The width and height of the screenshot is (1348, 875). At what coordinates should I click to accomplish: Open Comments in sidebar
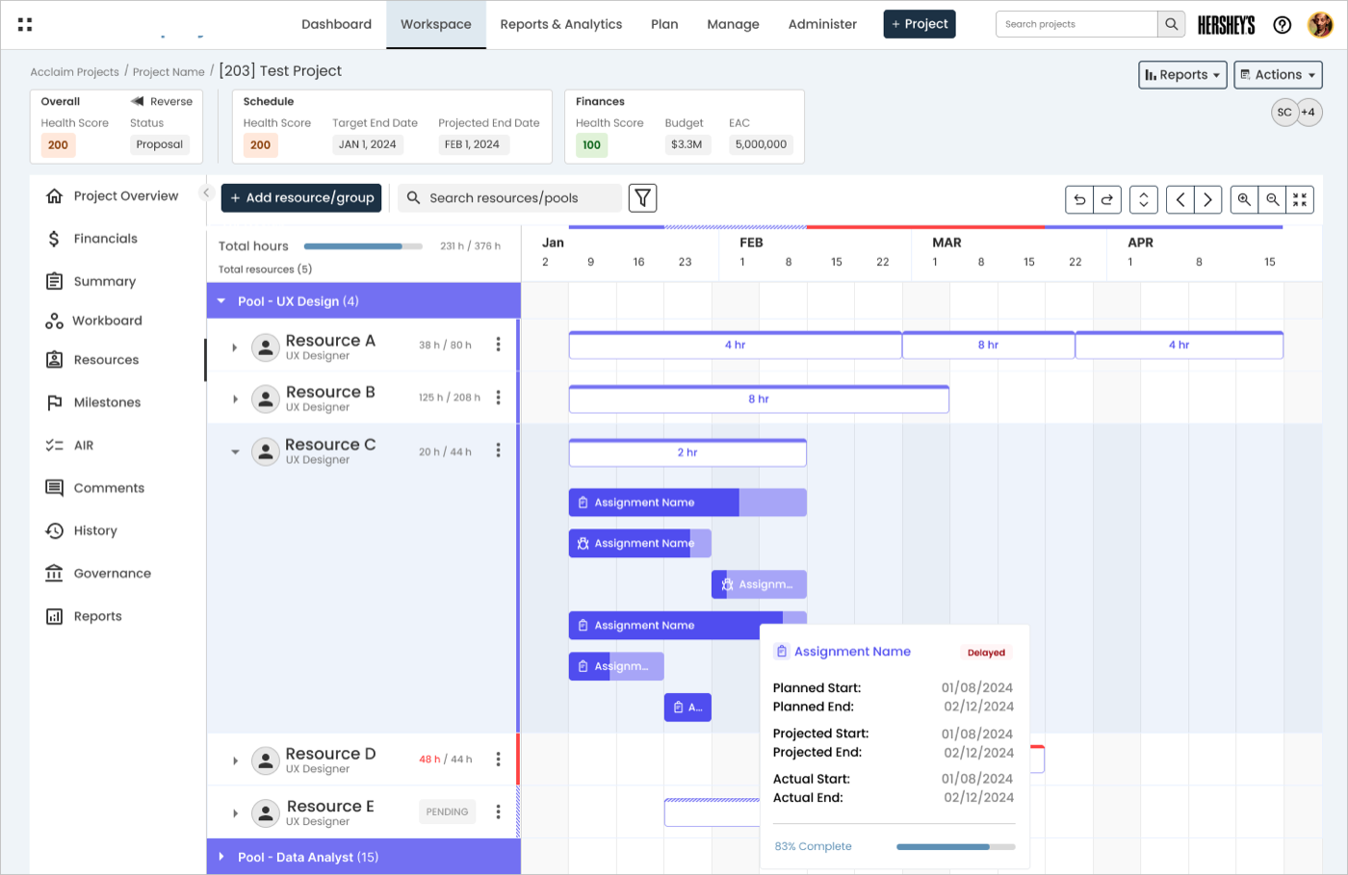tap(95, 488)
